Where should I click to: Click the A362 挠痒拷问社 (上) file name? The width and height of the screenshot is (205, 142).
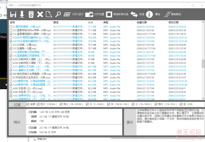coord(32,96)
